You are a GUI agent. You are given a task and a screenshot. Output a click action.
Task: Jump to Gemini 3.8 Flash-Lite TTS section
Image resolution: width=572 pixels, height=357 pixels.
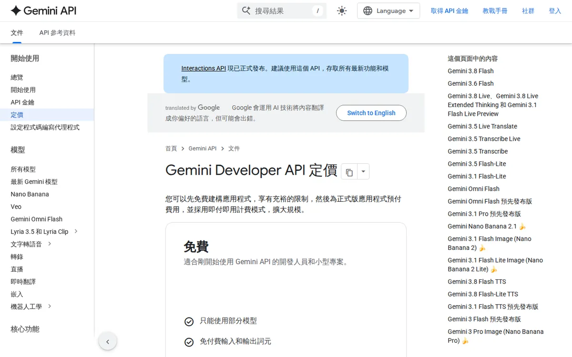[x=483, y=294]
